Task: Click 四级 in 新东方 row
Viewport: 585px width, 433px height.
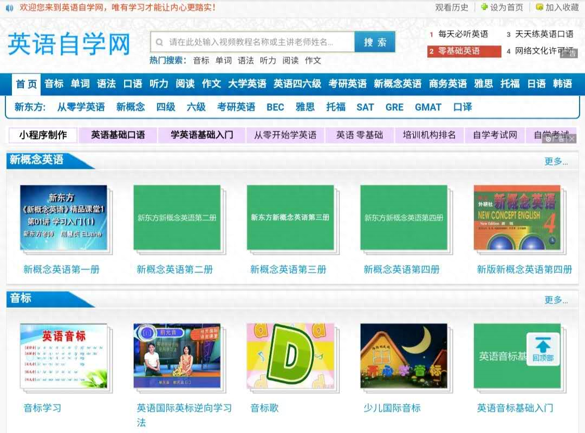Action: [x=166, y=107]
